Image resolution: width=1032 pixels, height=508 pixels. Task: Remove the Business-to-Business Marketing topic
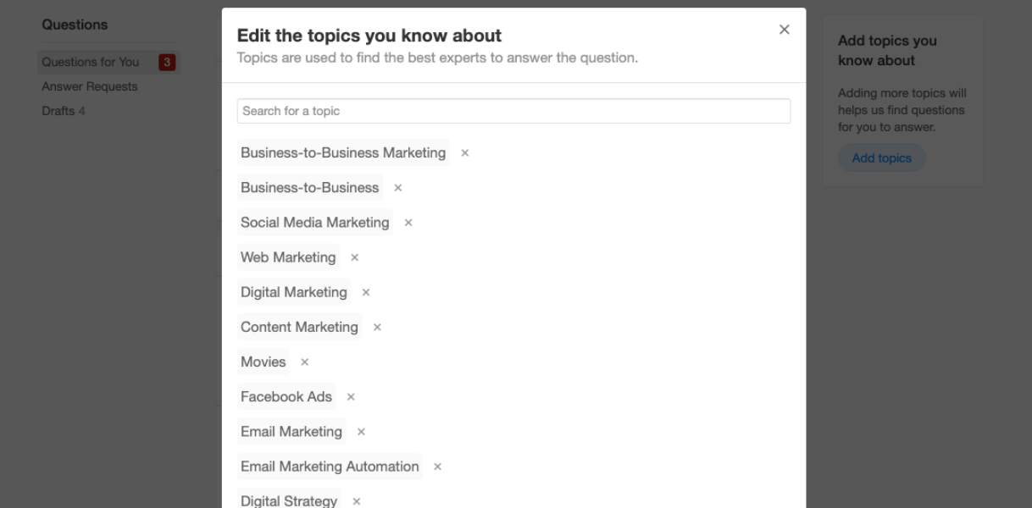point(464,153)
